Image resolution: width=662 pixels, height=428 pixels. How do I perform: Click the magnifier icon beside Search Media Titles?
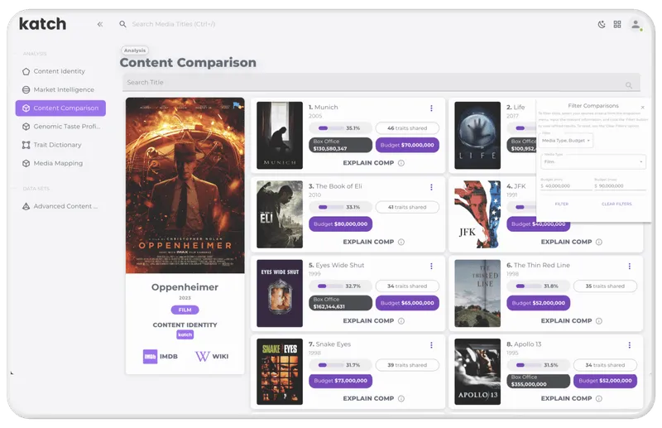point(122,24)
